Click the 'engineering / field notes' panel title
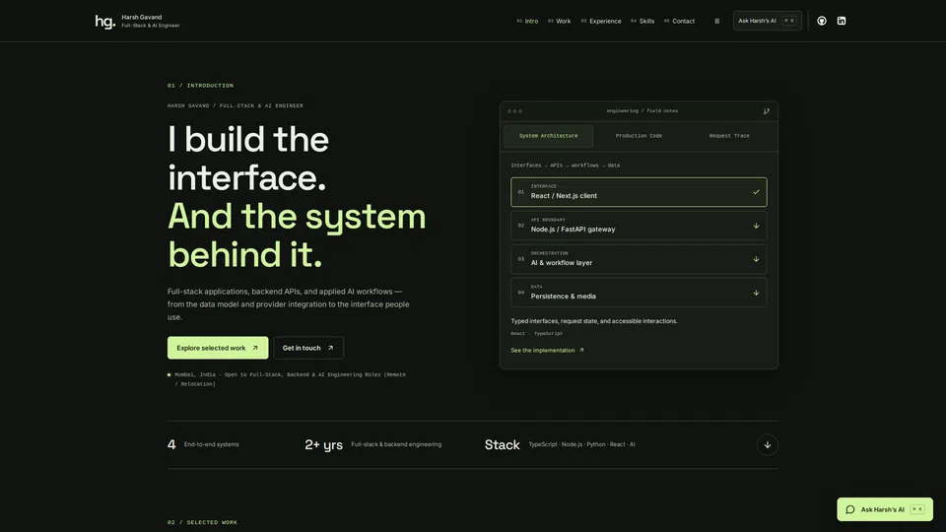This screenshot has height=532, width=946. pyautogui.click(x=642, y=111)
